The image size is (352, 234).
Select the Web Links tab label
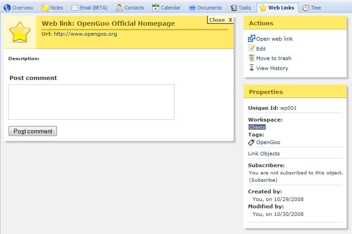[282, 8]
